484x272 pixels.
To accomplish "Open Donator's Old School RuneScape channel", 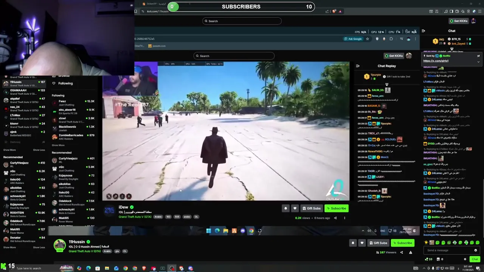I will click(24, 239).
